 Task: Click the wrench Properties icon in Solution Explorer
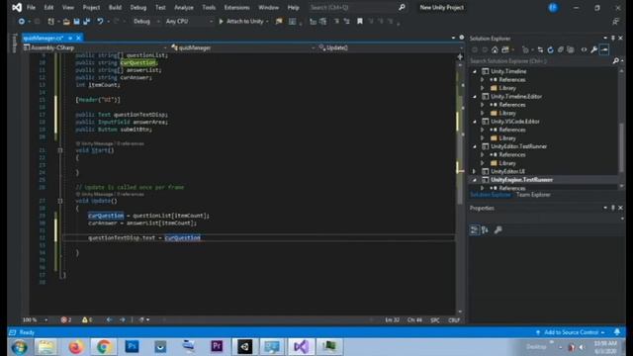click(593, 50)
